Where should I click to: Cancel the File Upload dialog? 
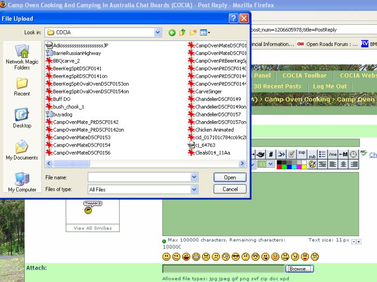click(x=230, y=189)
